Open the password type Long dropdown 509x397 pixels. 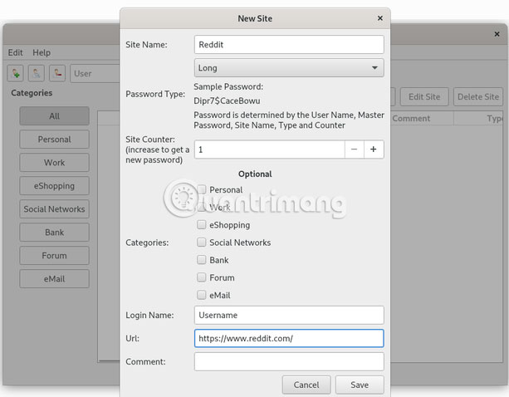click(x=289, y=68)
